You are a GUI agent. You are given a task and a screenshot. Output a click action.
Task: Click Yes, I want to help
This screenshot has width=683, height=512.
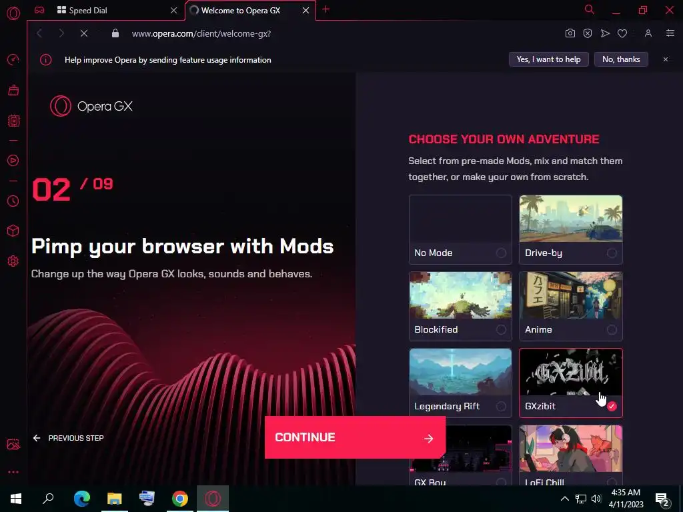549,59
